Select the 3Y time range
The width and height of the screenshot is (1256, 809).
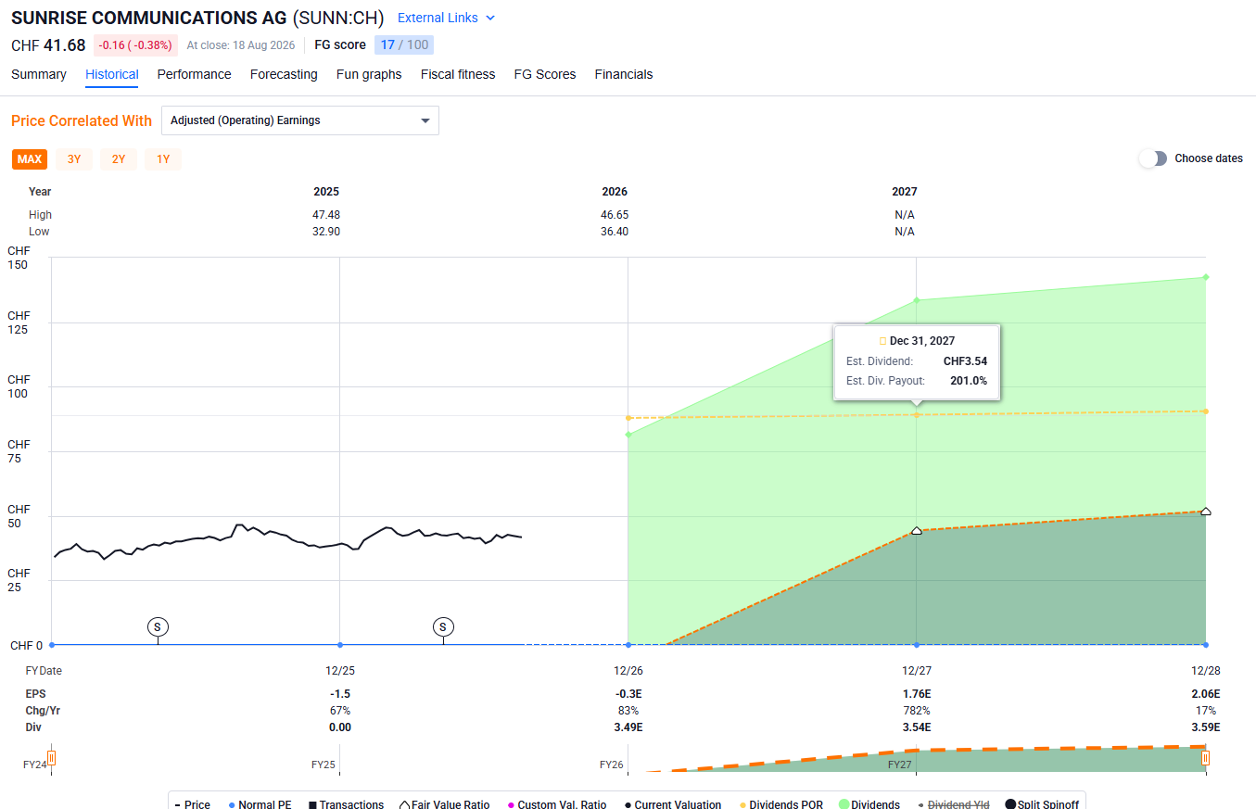74,159
